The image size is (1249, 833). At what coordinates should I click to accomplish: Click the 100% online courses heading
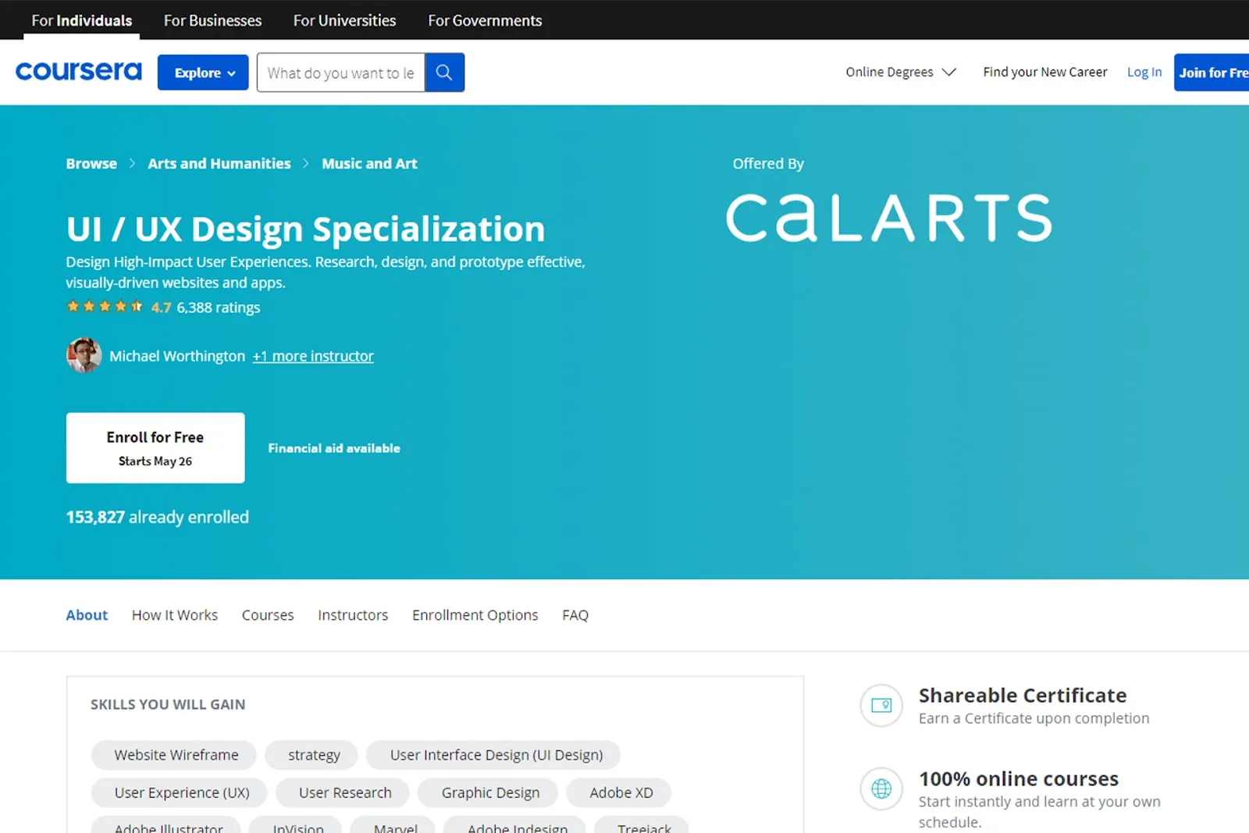click(x=1019, y=778)
